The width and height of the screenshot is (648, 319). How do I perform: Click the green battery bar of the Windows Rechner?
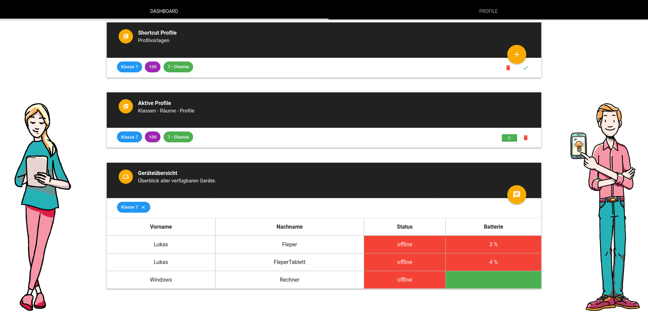coord(493,280)
